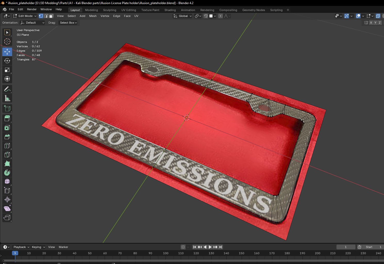The image size is (384, 264).
Task: Toggle Z axis mirror
Action: (380, 23)
